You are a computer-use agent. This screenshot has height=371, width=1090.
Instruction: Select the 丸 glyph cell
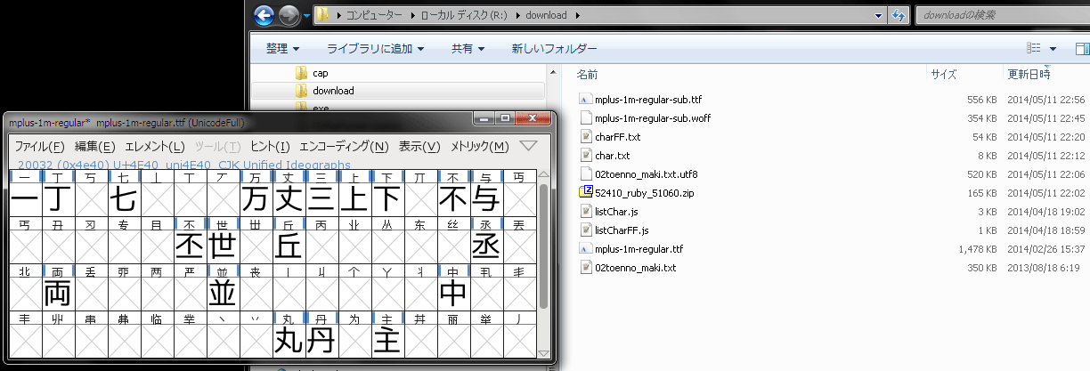pyautogui.click(x=289, y=341)
